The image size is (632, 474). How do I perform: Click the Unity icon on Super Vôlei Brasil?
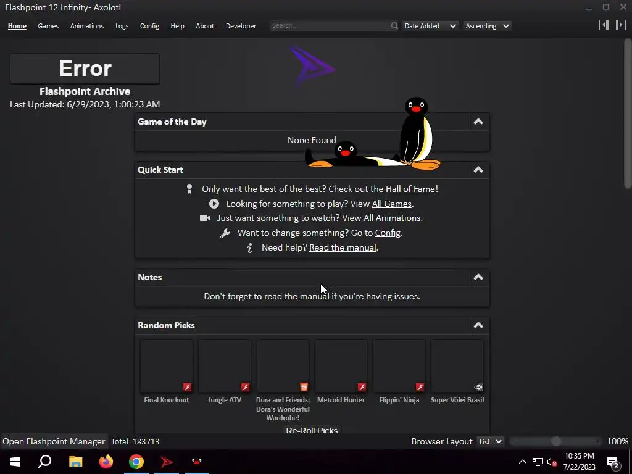[x=478, y=387]
